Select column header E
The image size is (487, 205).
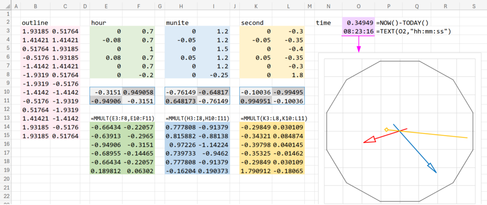pyautogui.click(x=105, y=6)
